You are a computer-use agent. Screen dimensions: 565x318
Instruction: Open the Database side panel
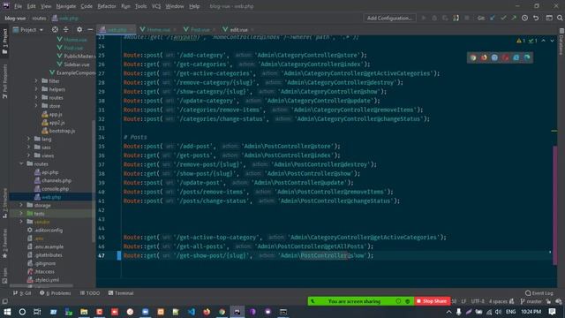(561, 41)
